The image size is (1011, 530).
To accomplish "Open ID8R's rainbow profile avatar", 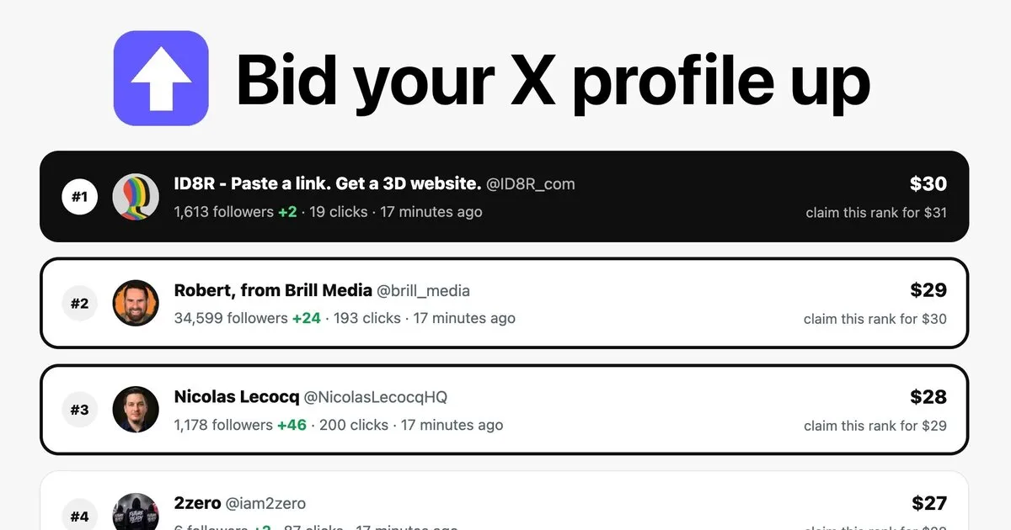I will click(136, 197).
